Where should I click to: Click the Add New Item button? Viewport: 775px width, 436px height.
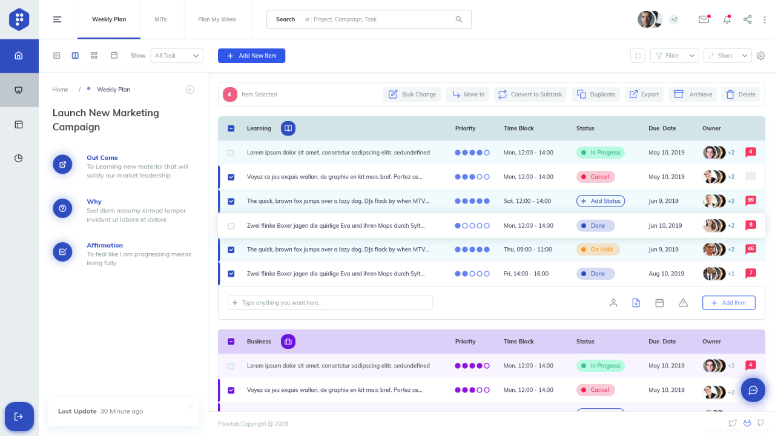251,56
